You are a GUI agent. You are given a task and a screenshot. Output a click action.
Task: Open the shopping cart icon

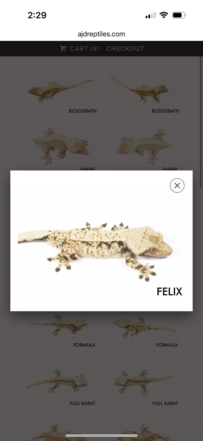pyautogui.click(x=63, y=48)
